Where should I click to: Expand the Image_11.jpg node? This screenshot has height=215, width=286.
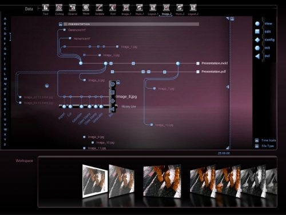[84, 148]
